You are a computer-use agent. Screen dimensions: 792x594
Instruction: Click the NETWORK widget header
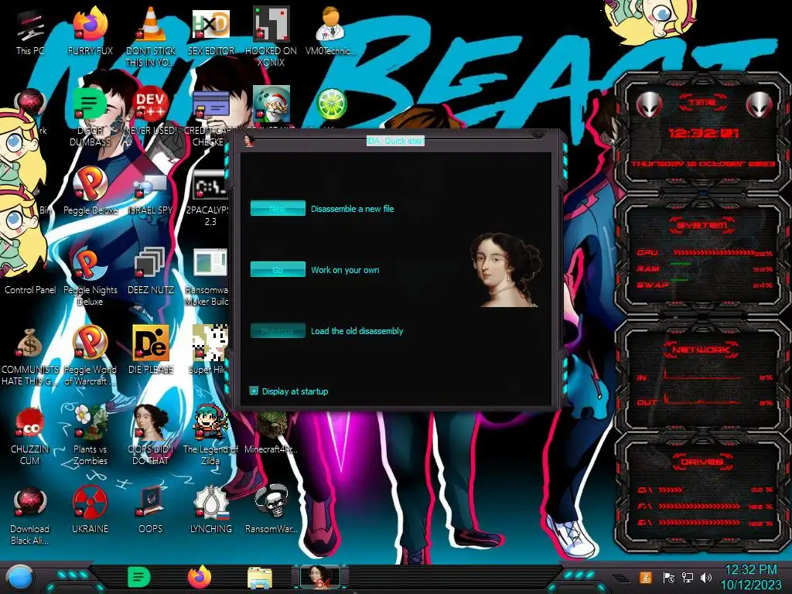pos(702,350)
